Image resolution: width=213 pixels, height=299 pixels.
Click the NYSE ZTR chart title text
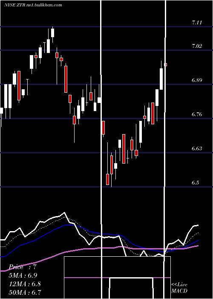[x=33, y=5]
